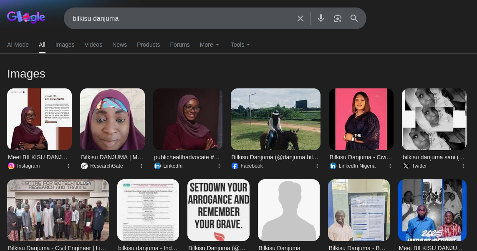Open the Videos tab
Image resolution: width=477 pixels, height=251 pixels.
point(93,45)
